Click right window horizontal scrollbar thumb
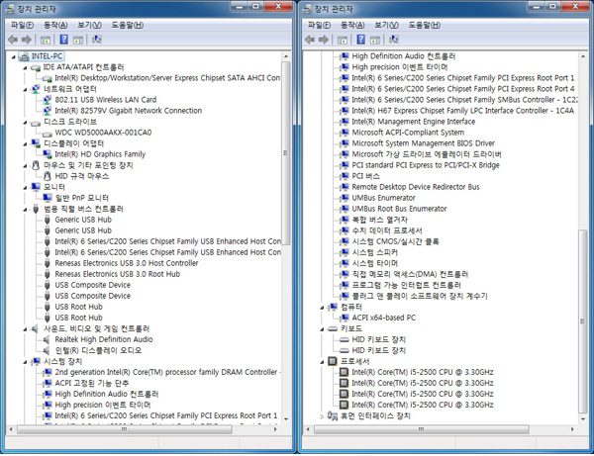This screenshot has height=456, width=594. click(422, 429)
